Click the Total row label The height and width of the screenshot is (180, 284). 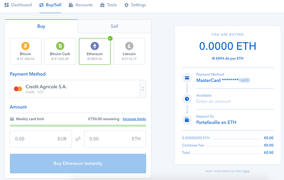[x=186, y=152]
